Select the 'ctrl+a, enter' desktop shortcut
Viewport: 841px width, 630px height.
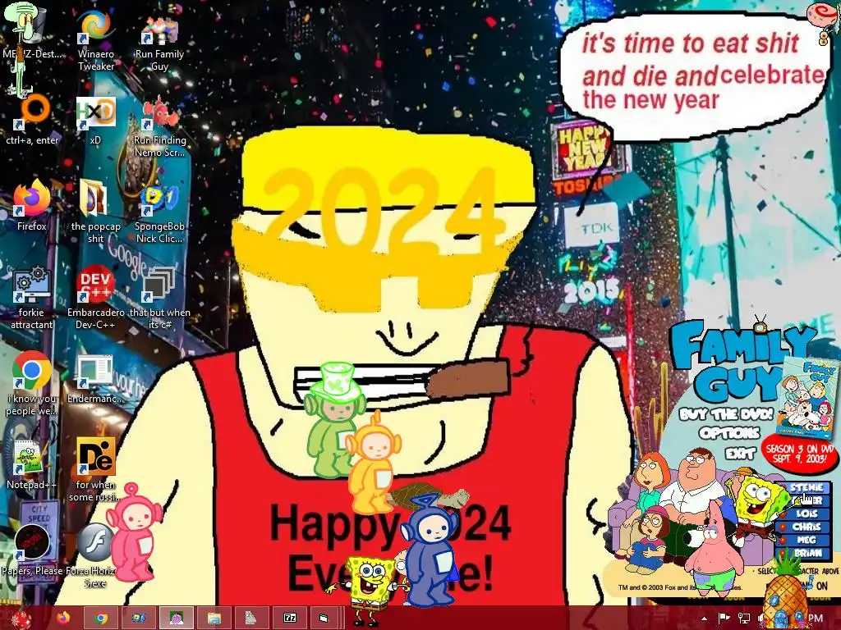32,121
